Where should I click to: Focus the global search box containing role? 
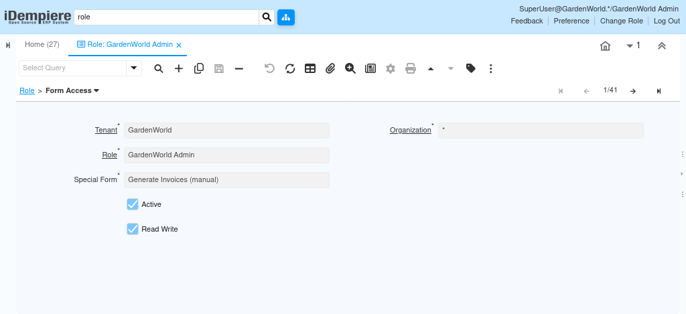pyautogui.click(x=167, y=17)
